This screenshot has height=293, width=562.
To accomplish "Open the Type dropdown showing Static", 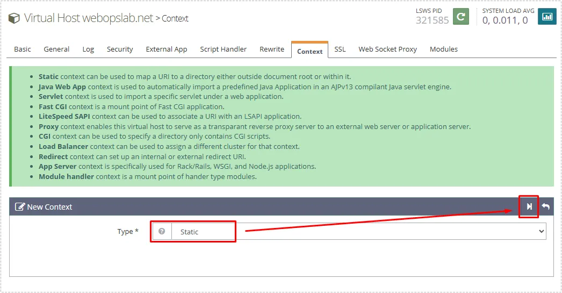I will pyautogui.click(x=355, y=232).
